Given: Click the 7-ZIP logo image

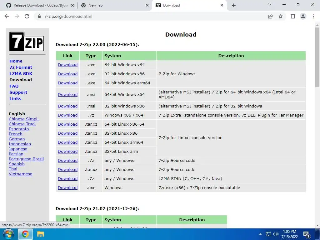Looking at the screenshot, I should click(27, 42).
